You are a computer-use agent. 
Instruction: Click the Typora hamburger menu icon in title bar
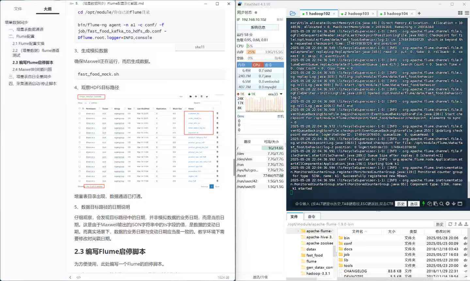coord(71,4)
